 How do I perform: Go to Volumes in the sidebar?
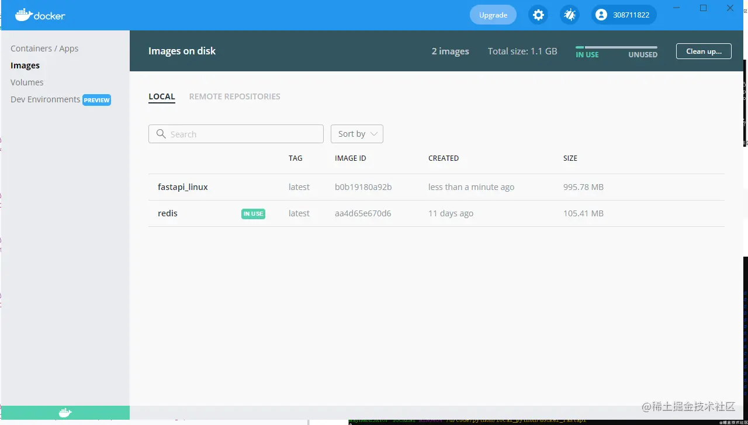(x=27, y=82)
